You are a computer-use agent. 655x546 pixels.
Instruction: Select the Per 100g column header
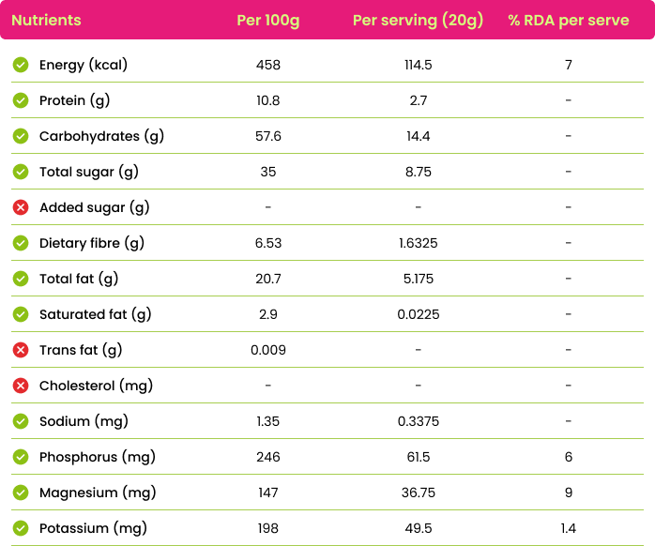tap(267, 21)
